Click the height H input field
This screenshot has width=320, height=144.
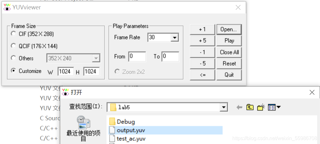[x=91, y=72]
